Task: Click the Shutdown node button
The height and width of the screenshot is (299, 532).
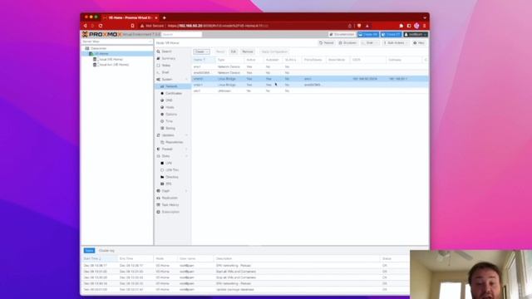Action: [347, 43]
